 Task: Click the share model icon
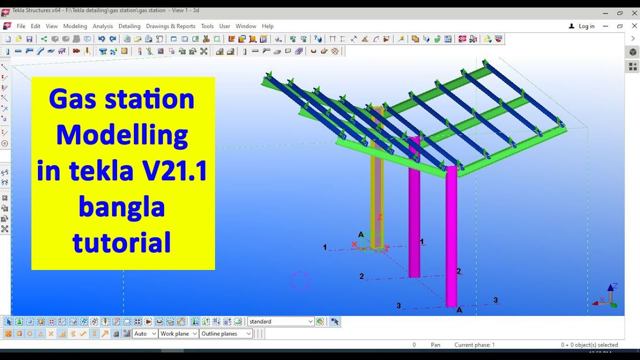(44, 39)
